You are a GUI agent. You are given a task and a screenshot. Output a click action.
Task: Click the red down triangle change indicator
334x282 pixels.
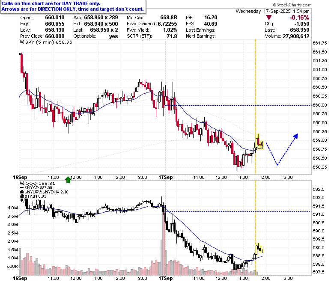coord(269,18)
